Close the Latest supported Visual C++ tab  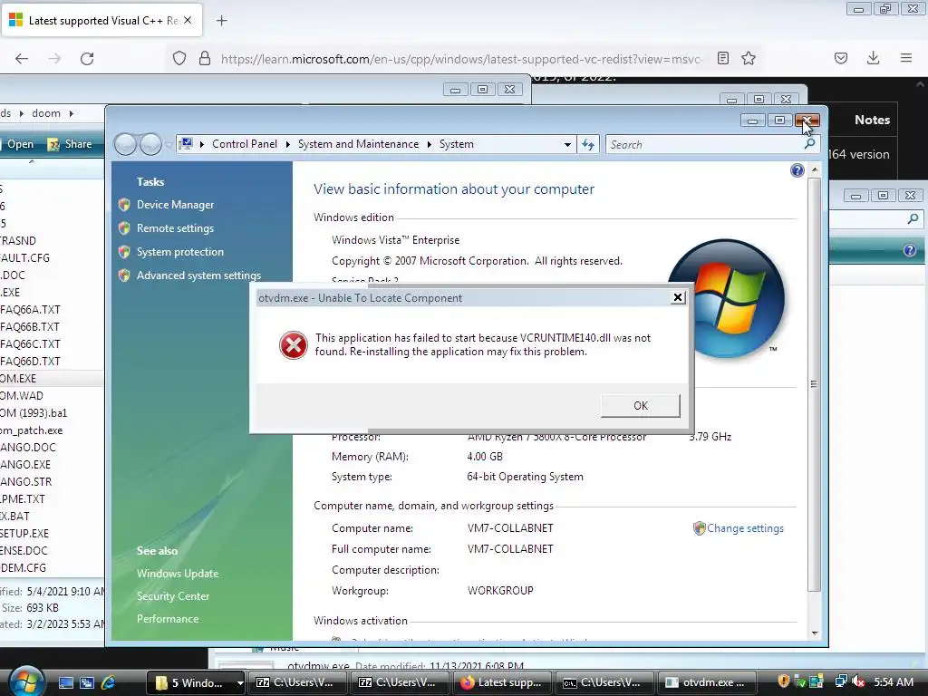pyautogui.click(x=188, y=20)
